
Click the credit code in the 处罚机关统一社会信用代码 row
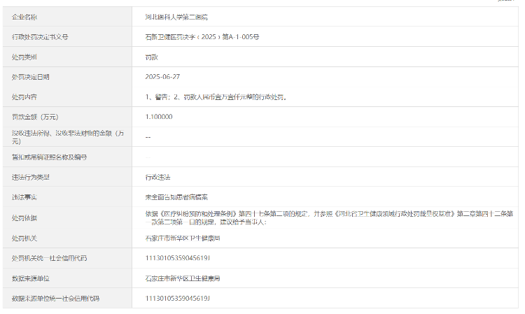click(177, 258)
